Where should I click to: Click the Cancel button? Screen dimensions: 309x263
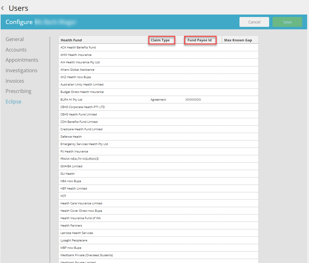click(x=254, y=22)
